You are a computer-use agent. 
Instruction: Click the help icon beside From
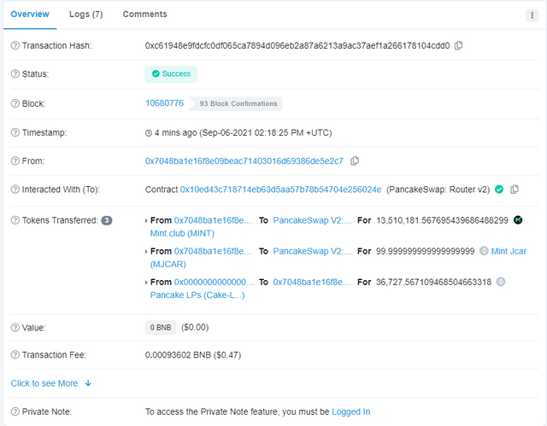(15, 161)
